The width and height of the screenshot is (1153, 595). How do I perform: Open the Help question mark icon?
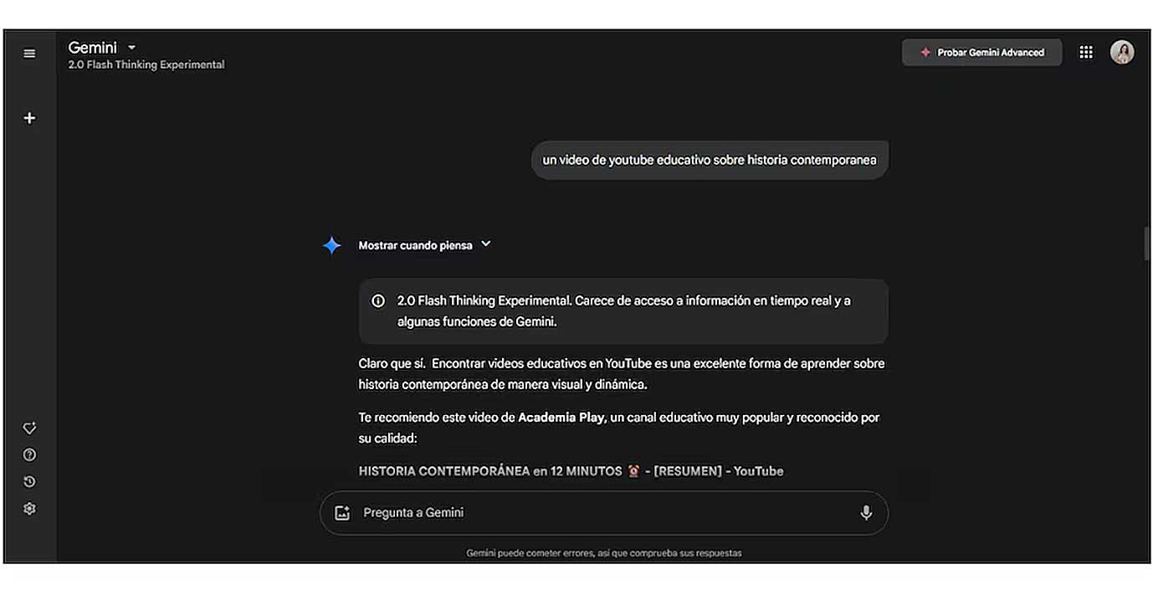[x=29, y=455]
